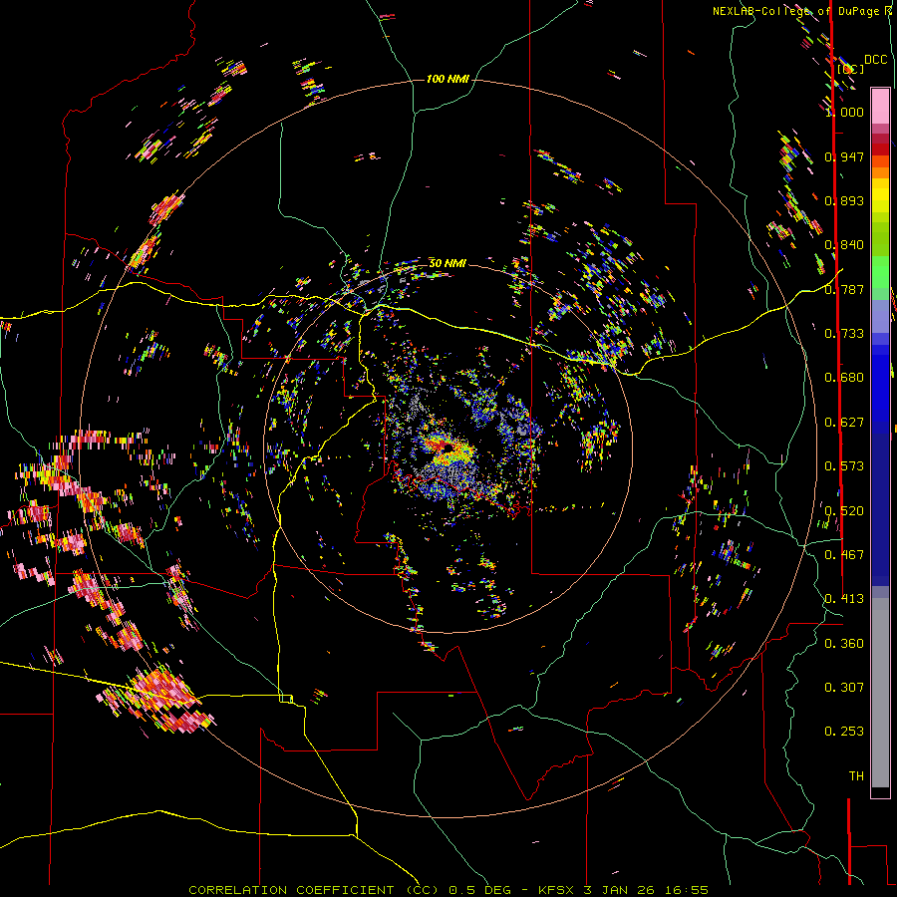Viewport: 897px width, 897px height.
Task: Click the 0.413 legend value
Action: pos(844,599)
